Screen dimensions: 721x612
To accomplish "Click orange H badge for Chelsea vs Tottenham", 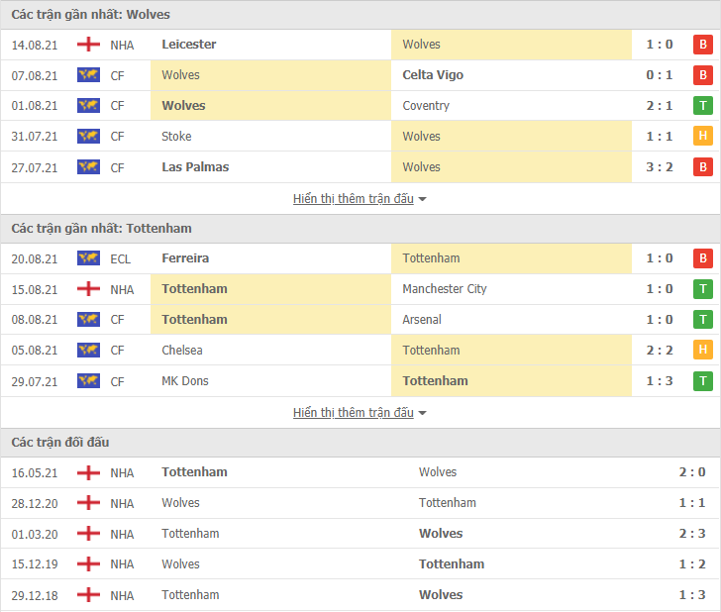I will point(702,350).
